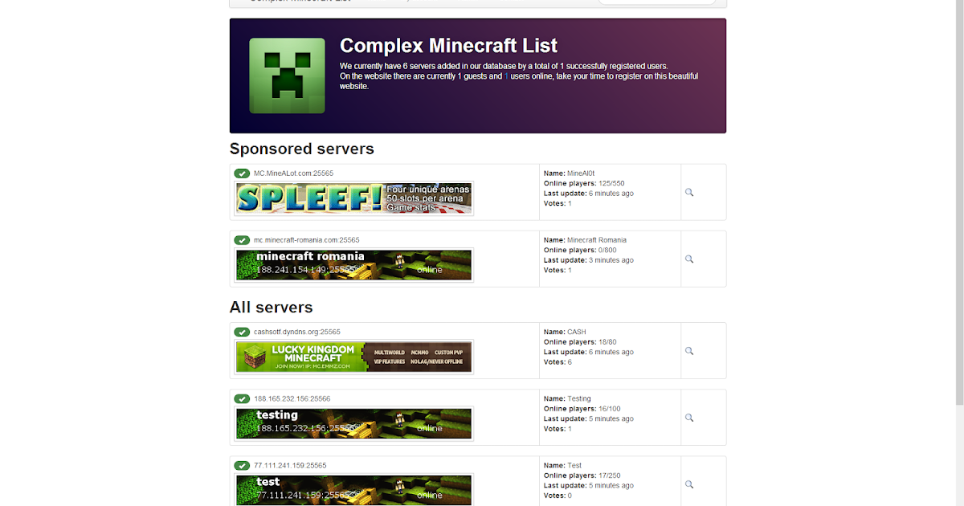964x506 pixels.
Task: Open magnifier icon for Minecraft Romania server
Action: [689, 259]
